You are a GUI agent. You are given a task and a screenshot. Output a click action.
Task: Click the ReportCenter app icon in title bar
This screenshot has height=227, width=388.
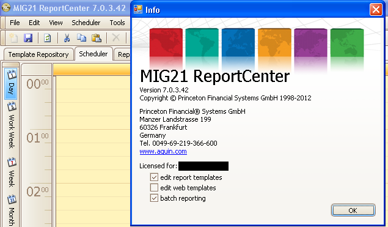(6, 8)
